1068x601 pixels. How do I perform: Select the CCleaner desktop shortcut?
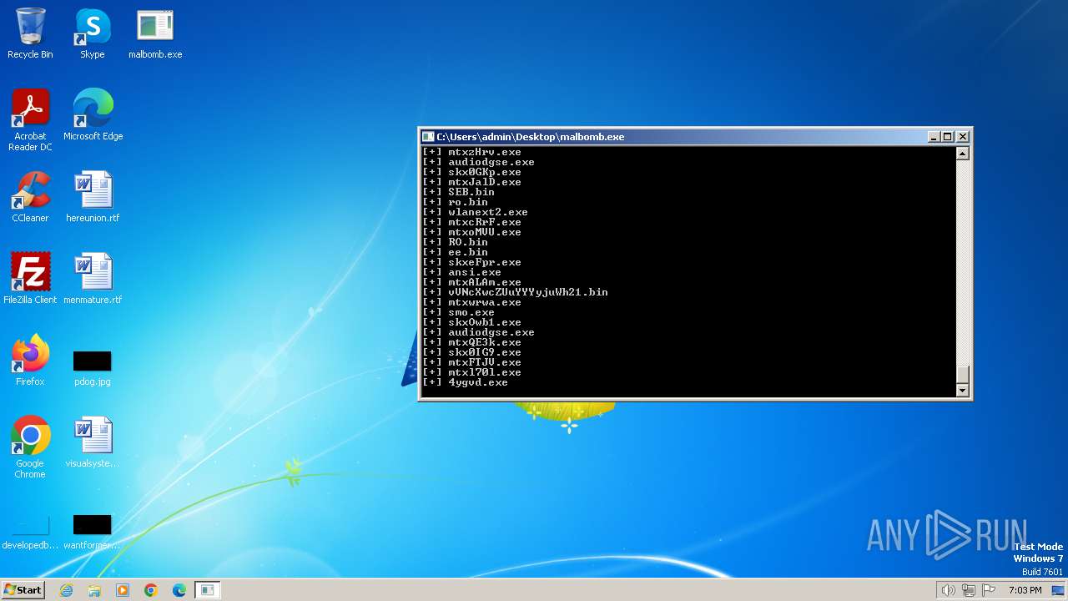pyautogui.click(x=30, y=197)
